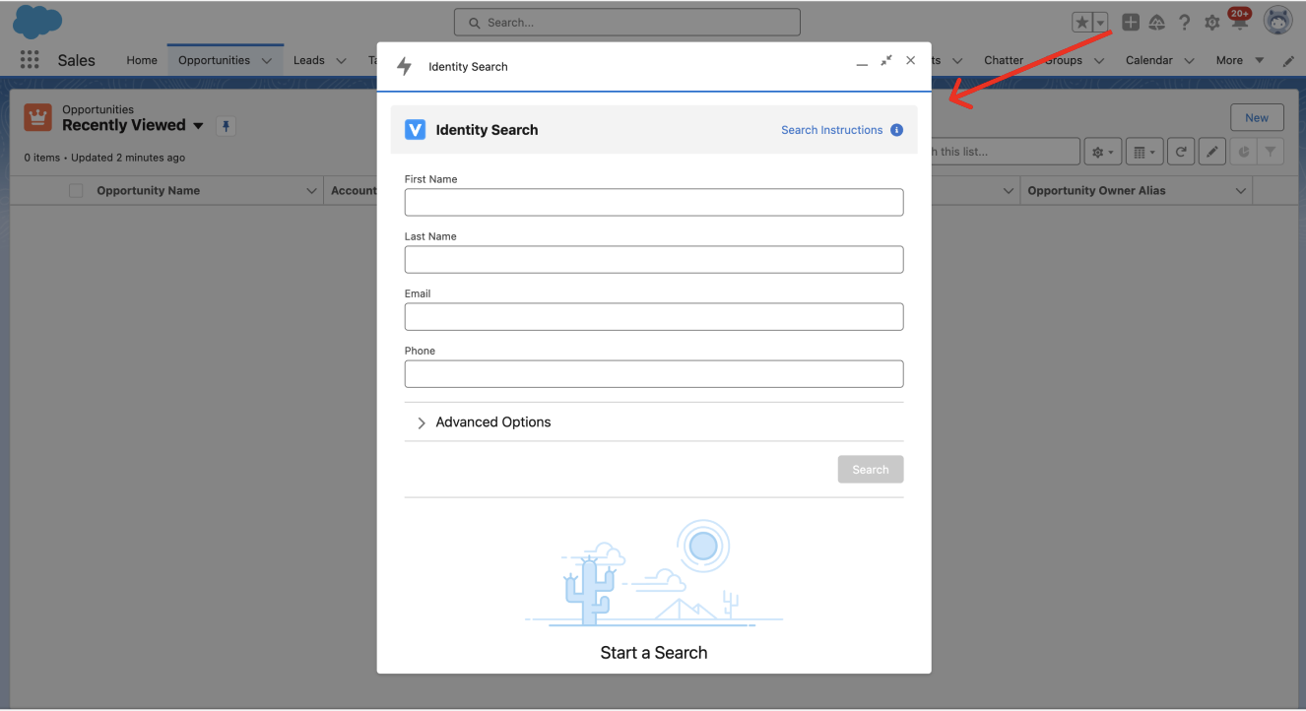Image resolution: width=1306 pixels, height=711 pixels.
Task: Click the Sales app name label
Action: point(76,60)
